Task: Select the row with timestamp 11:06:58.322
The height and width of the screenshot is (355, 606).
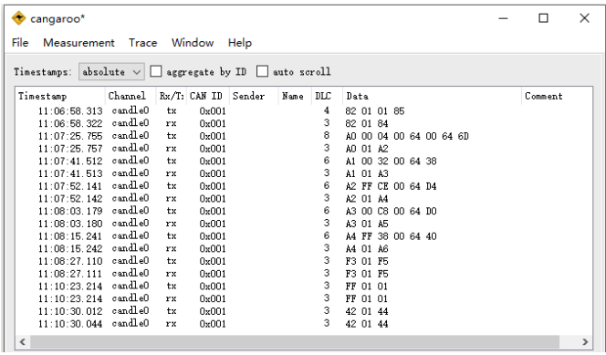Action: click(304, 123)
